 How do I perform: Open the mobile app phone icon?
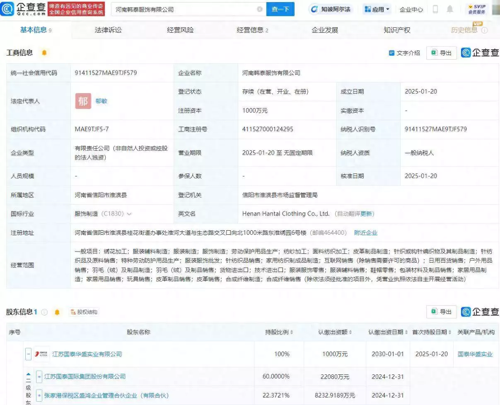point(435,9)
